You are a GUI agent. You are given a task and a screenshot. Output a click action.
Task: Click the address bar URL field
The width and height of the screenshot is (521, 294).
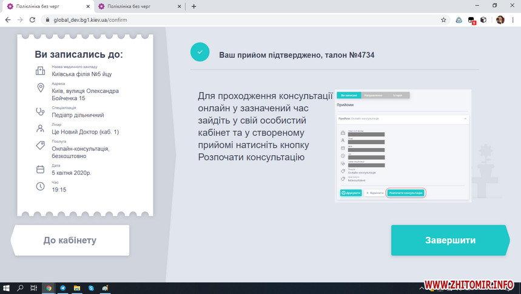tap(243, 19)
